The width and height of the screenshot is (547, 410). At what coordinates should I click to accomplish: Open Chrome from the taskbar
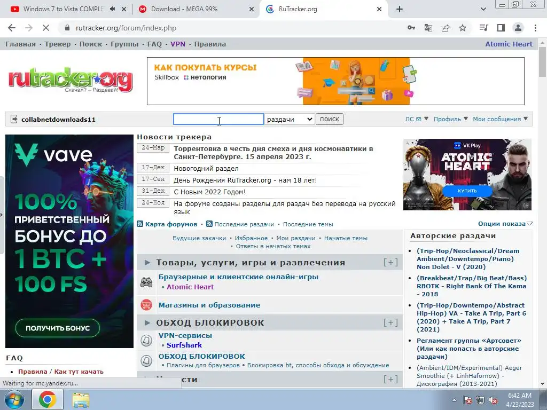point(48,399)
